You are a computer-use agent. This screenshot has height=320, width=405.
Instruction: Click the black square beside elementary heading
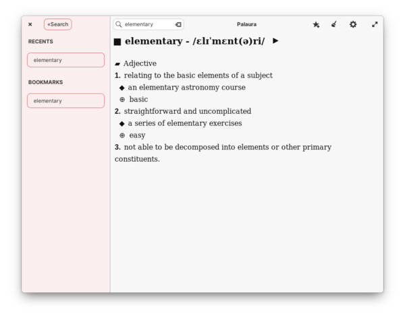pos(117,42)
